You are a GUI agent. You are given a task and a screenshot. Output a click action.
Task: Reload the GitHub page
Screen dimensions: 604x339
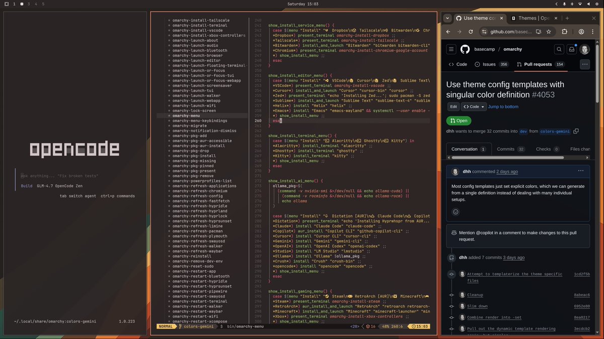click(x=471, y=31)
